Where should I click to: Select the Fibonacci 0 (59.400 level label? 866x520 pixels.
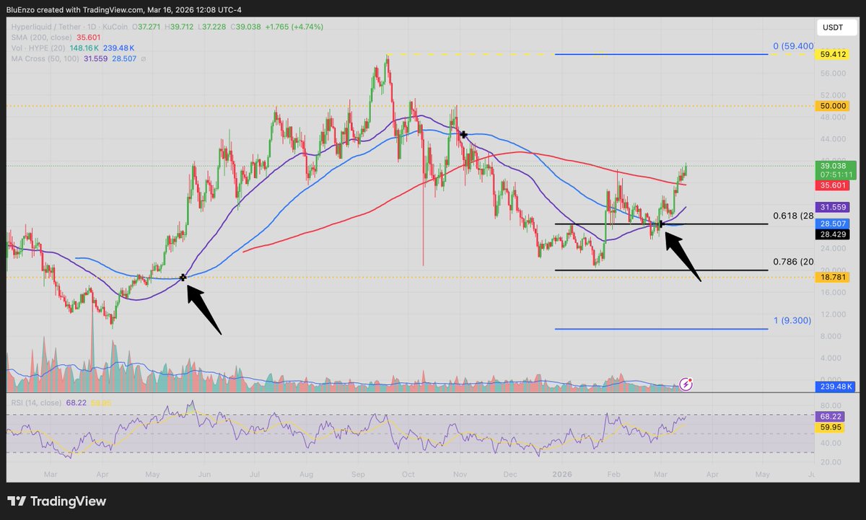click(792, 46)
